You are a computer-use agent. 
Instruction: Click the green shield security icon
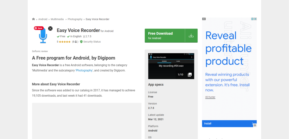[x=81, y=42]
